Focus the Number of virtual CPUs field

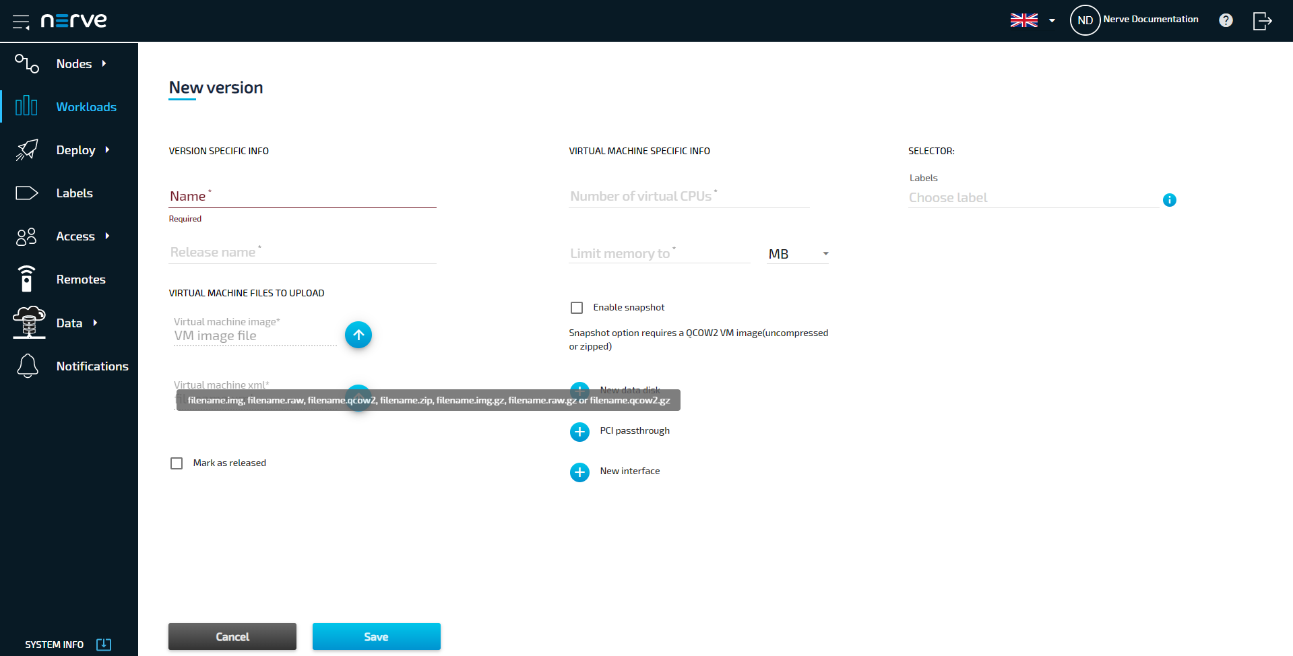[689, 197]
